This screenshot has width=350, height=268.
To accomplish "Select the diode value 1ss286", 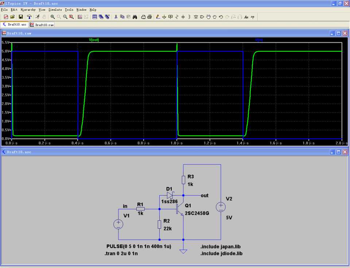I will pyautogui.click(x=170, y=202).
